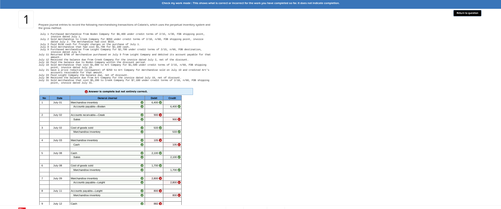Click green check next to Accounts payable—Leight in entry 7

coord(142,183)
